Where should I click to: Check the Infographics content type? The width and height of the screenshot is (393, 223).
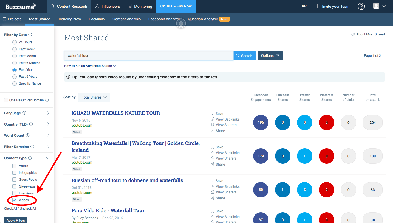pos(14,173)
